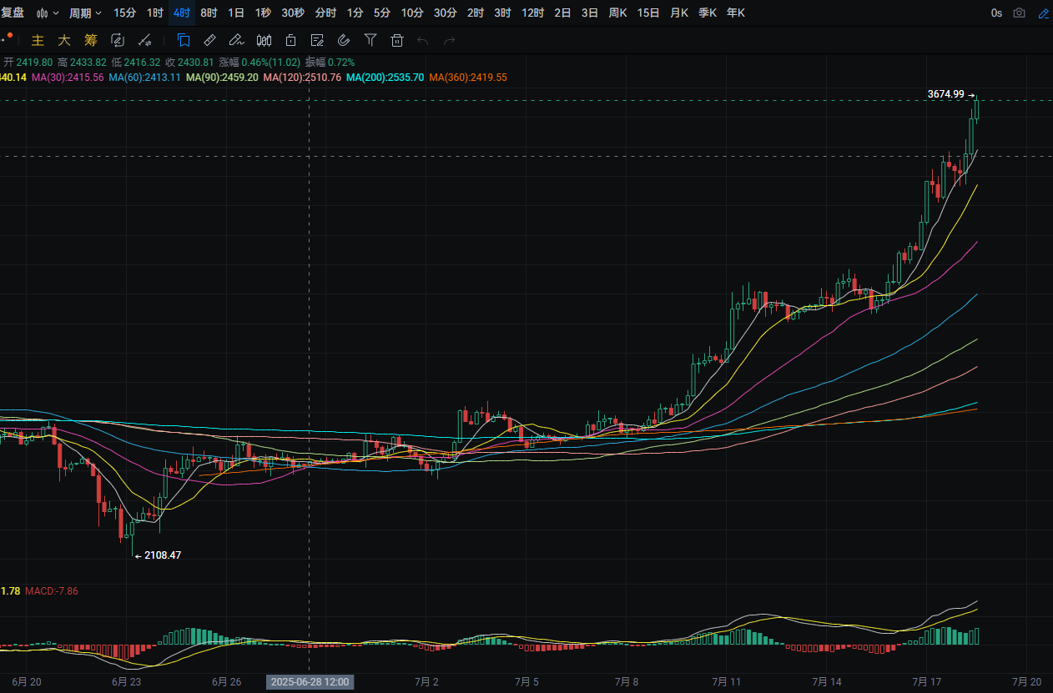Switch to the 15分 timeframe
1053x693 pixels.
124,13
